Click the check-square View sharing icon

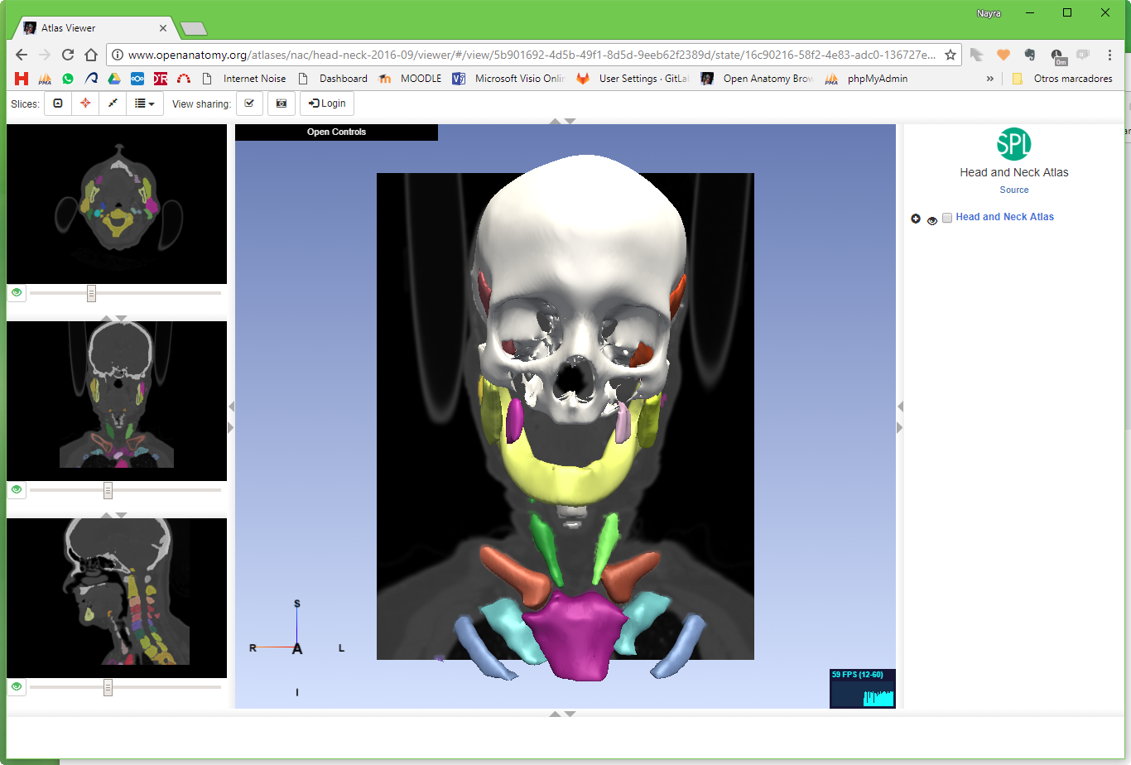point(249,103)
